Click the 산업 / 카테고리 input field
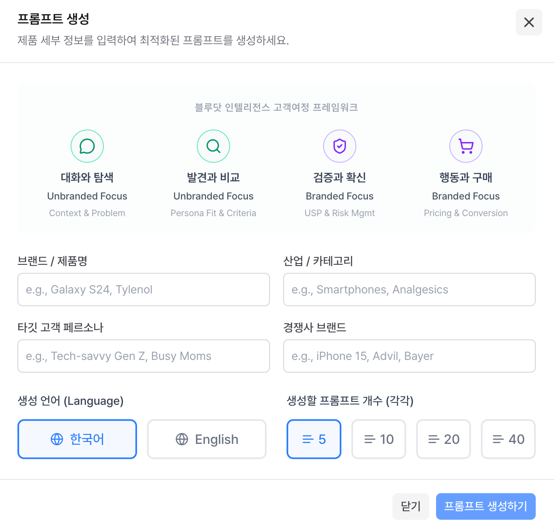 tap(409, 290)
